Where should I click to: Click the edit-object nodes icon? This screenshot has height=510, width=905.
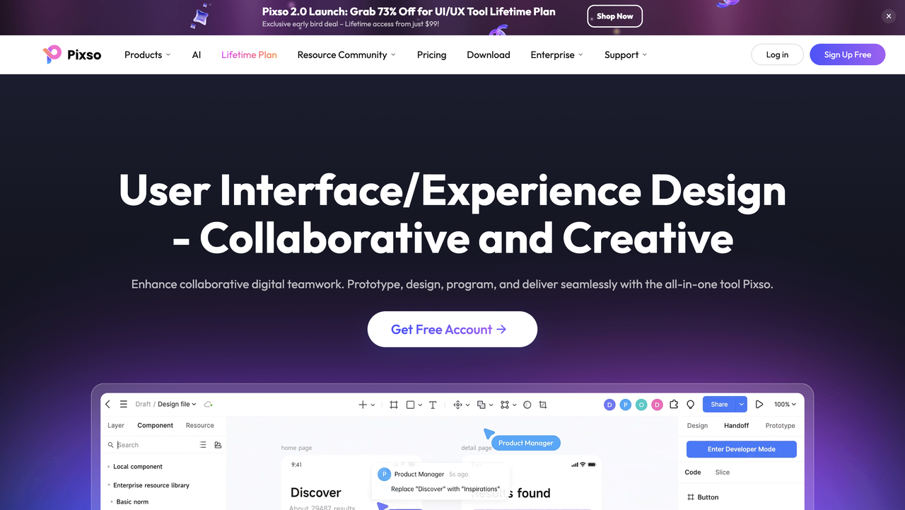[x=504, y=405]
